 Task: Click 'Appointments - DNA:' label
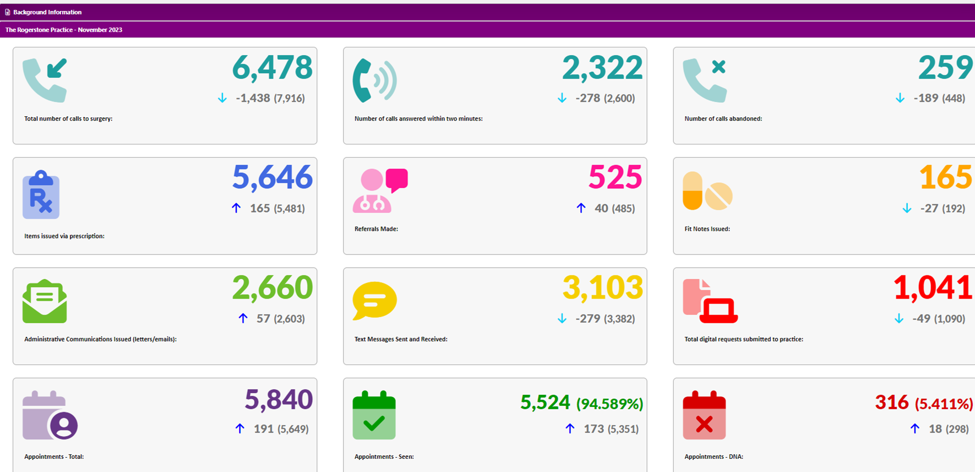tap(713, 457)
